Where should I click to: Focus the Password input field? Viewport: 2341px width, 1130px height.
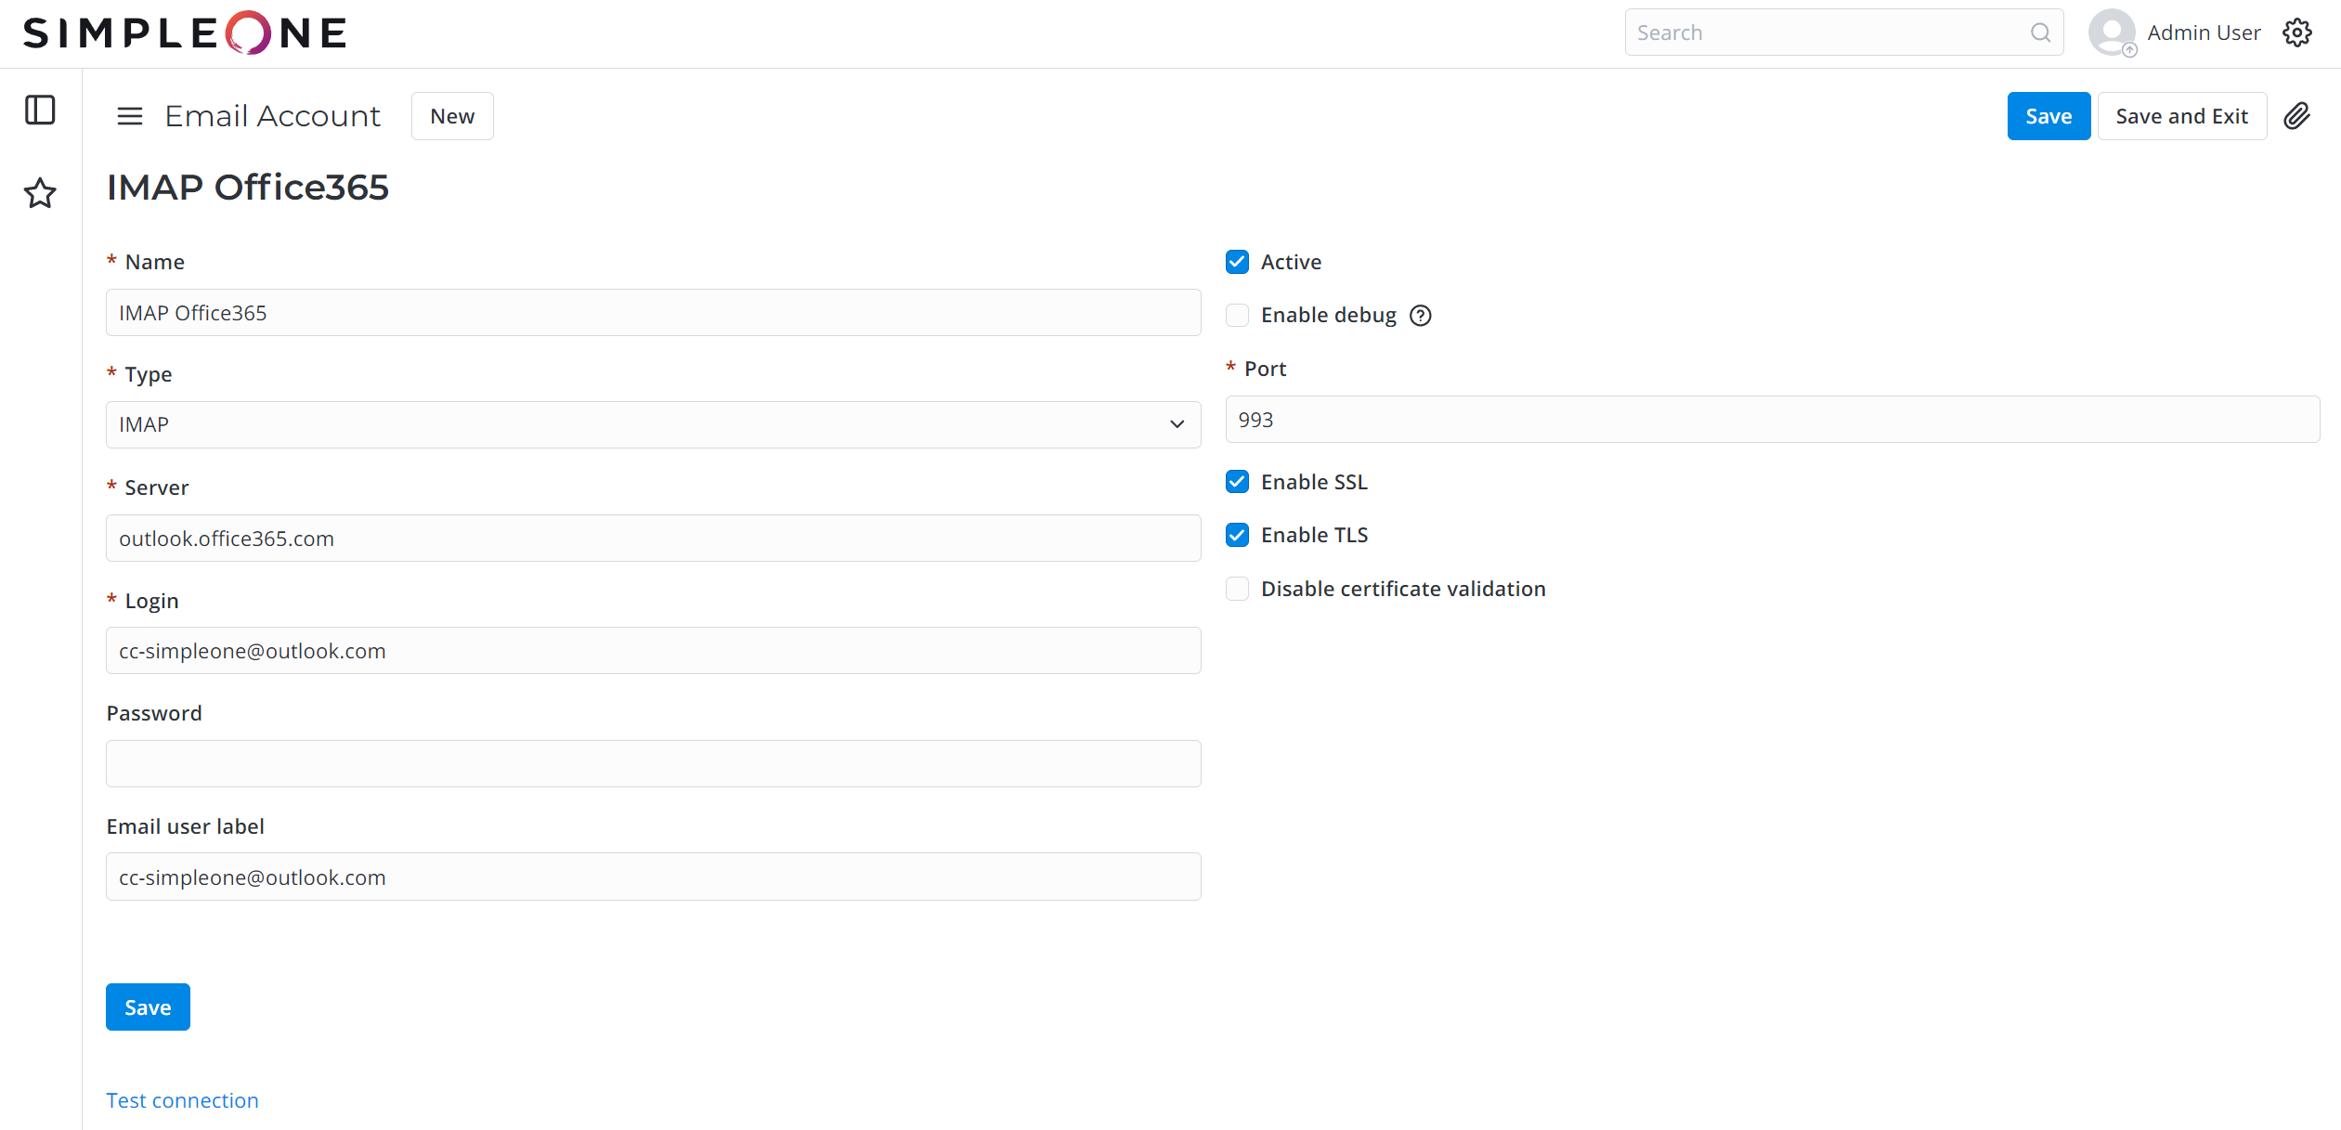click(653, 763)
